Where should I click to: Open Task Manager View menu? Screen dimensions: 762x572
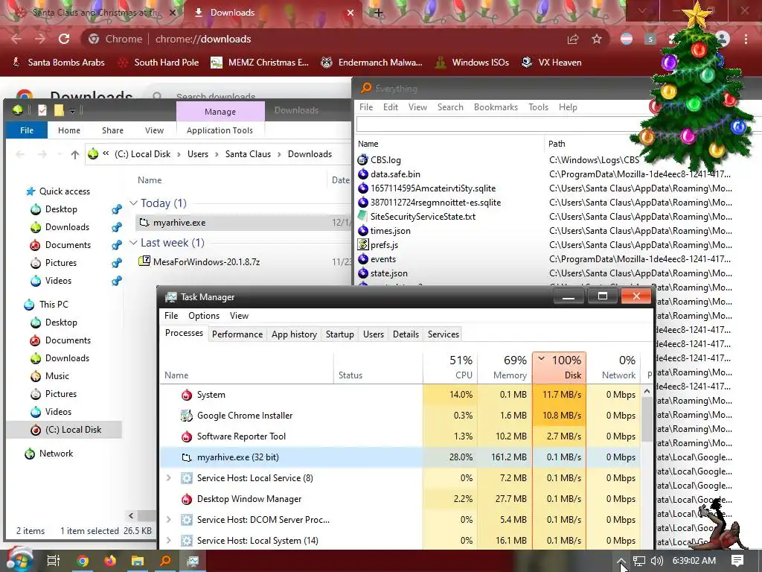[x=239, y=316]
